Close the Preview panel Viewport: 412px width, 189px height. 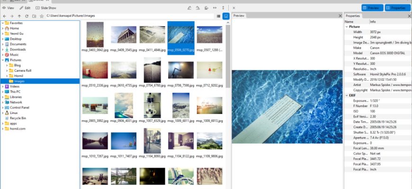pyautogui.click(x=340, y=16)
